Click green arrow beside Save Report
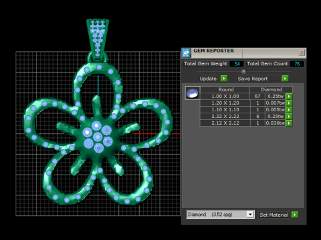The image size is (321, 240). point(285,79)
